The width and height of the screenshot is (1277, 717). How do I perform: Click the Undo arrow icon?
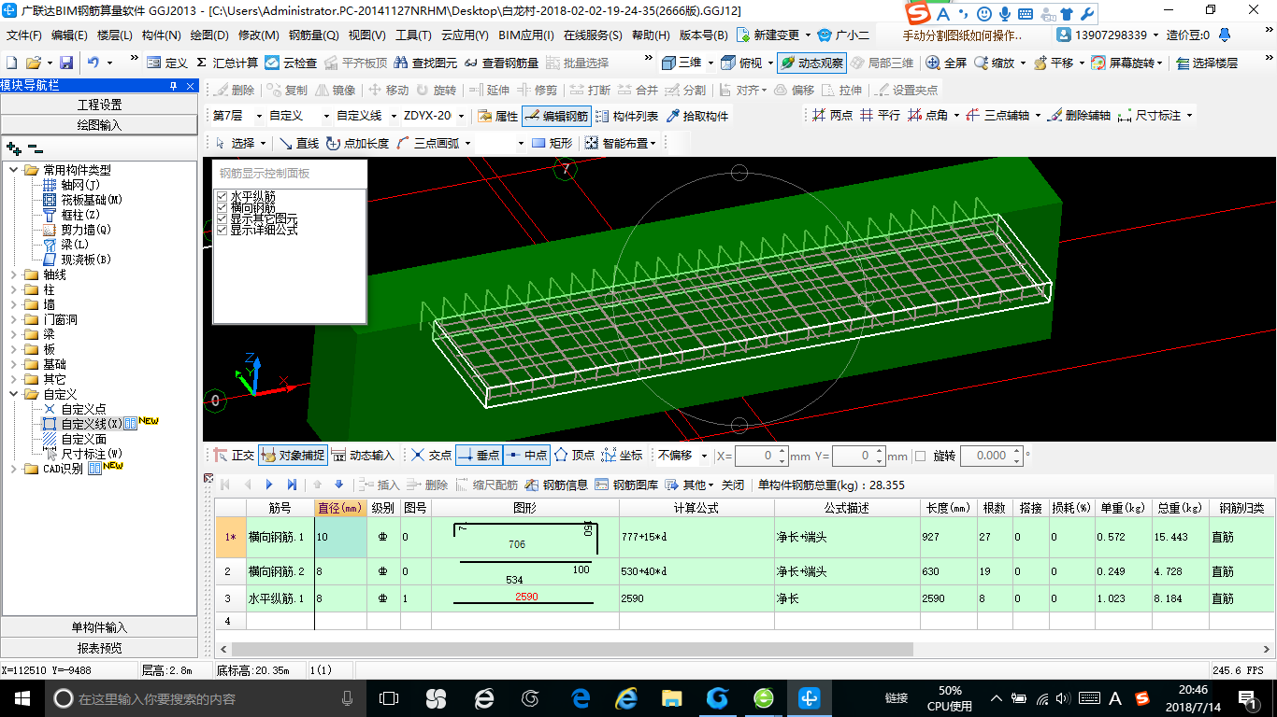pos(93,63)
